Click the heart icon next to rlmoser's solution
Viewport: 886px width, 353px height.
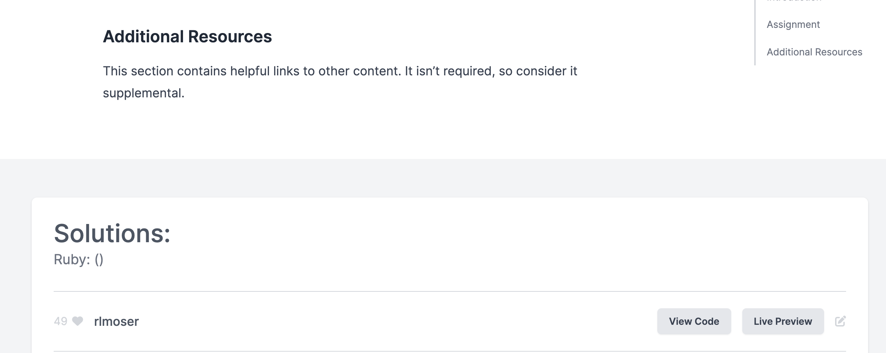click(78, 321)
